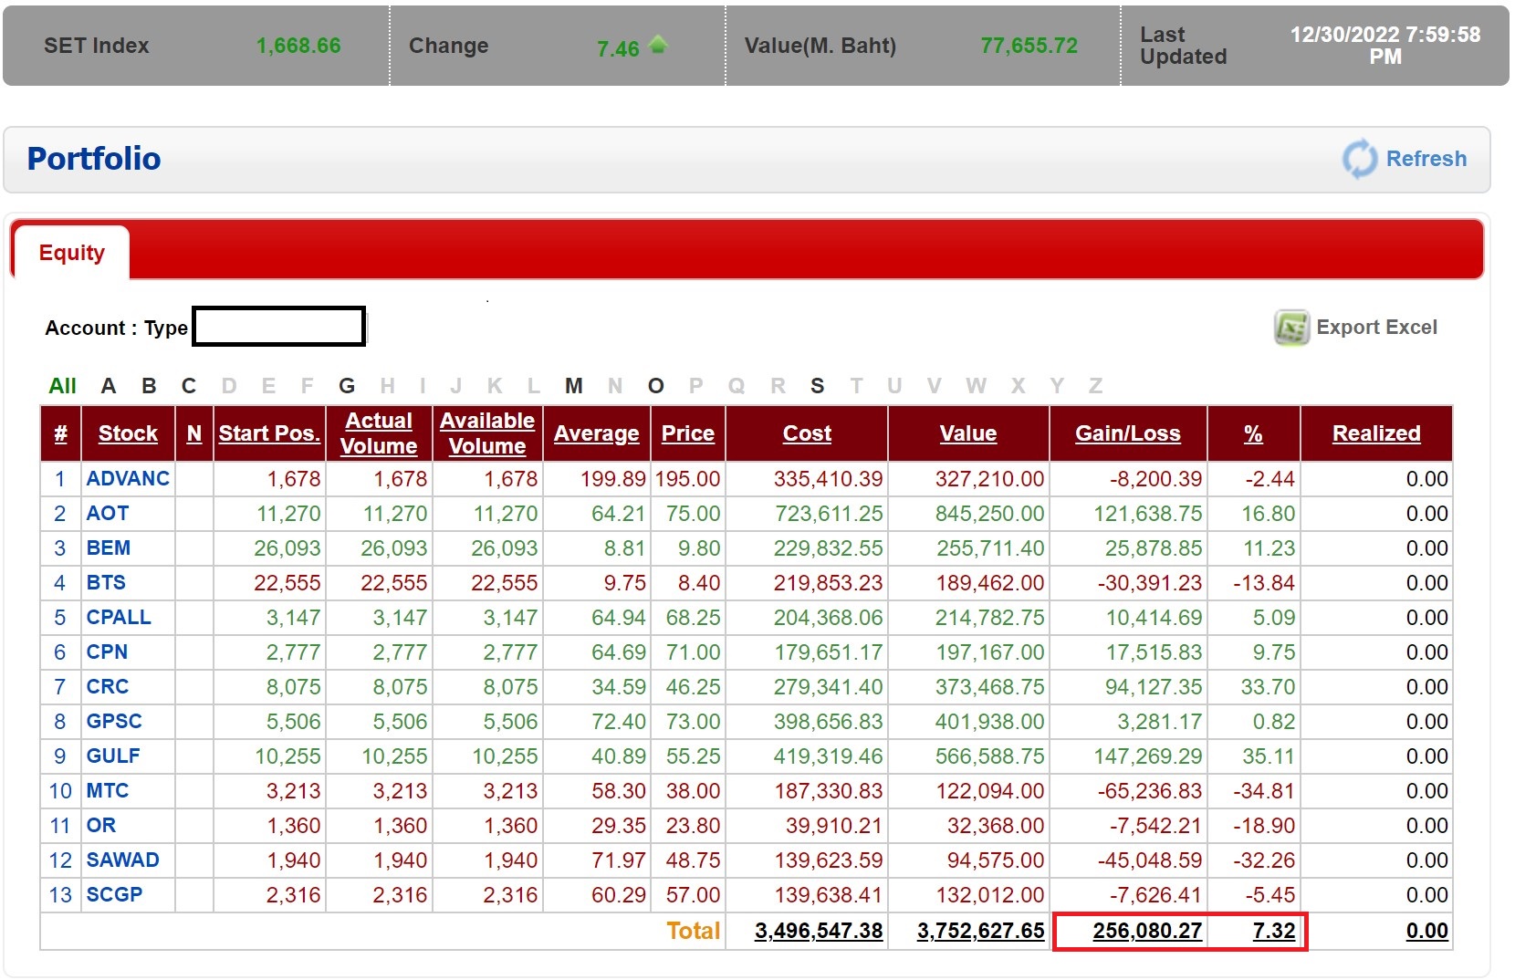Sort by Cost column header
This screenshot has height=980, width=1515.
pos(807,433)
